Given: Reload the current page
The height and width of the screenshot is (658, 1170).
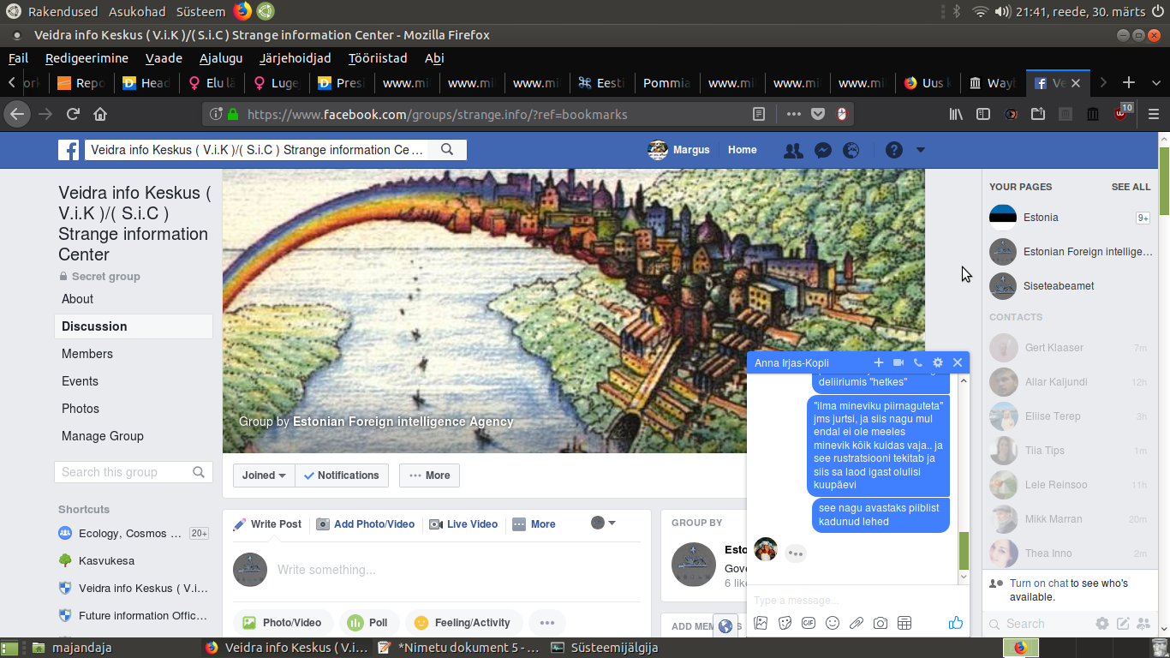Looking at the screenshot, I should 74,114.
